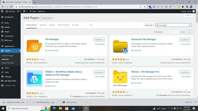Open the Howdy admin account menu
Screen dimensions: 198x111
coord(188,11)
